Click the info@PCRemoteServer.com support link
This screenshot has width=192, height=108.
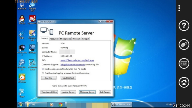pyautogui.click(x=73, y=64)
